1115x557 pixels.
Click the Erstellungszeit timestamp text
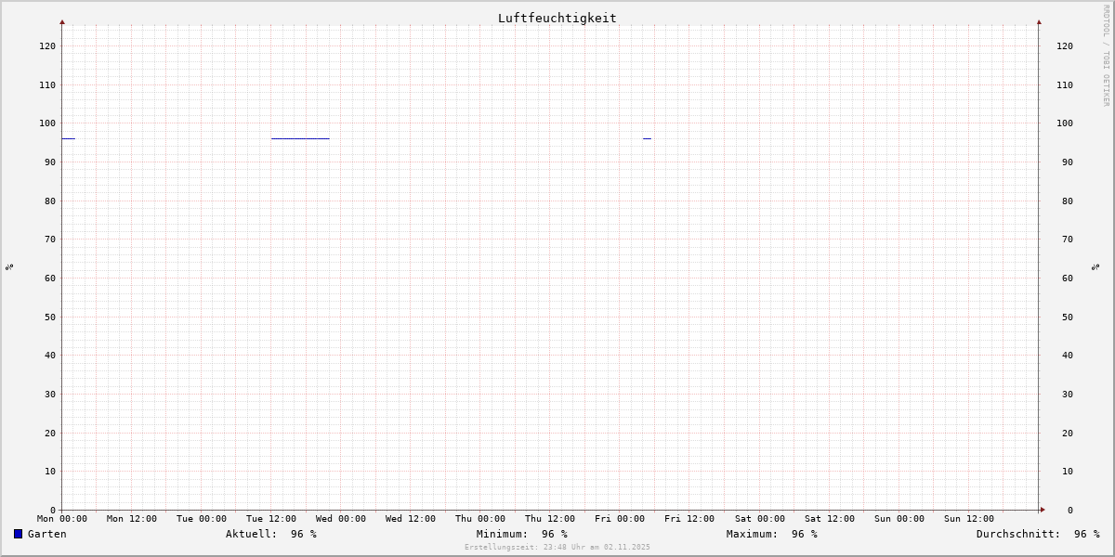pos(557,547)
